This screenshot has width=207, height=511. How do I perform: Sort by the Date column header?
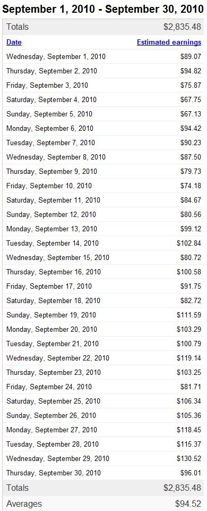click(14, 43)
